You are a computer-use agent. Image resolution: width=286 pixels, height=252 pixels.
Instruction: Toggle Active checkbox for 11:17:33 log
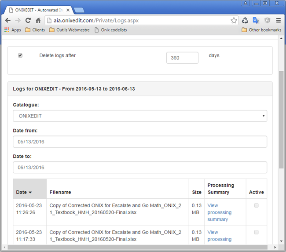(256, 232)
